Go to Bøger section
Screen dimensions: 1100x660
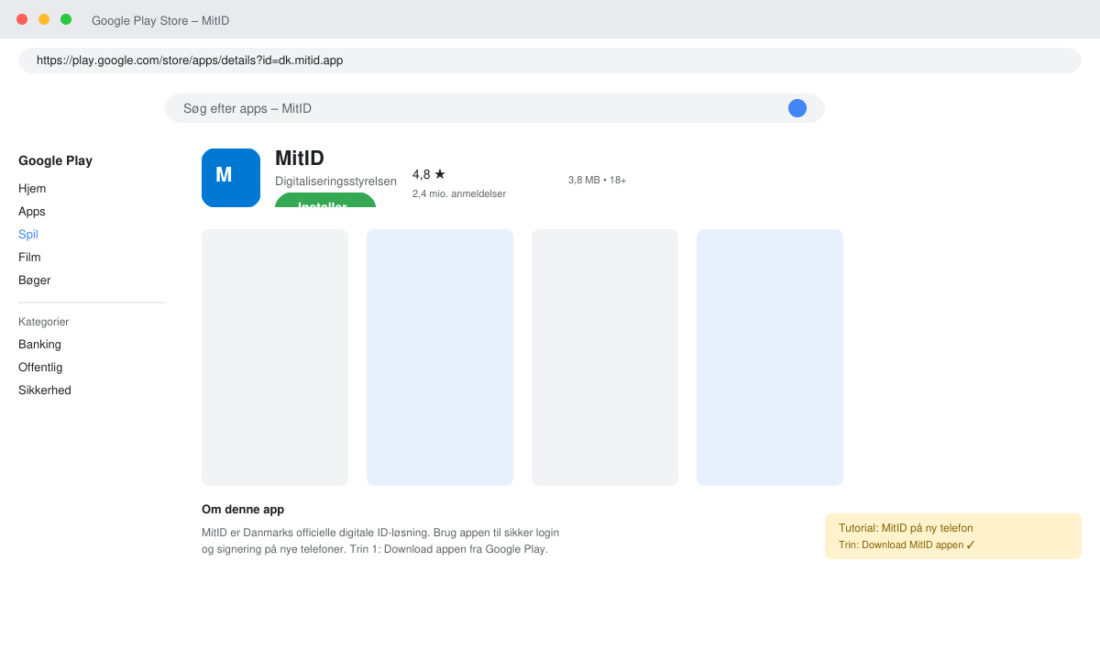35,280
